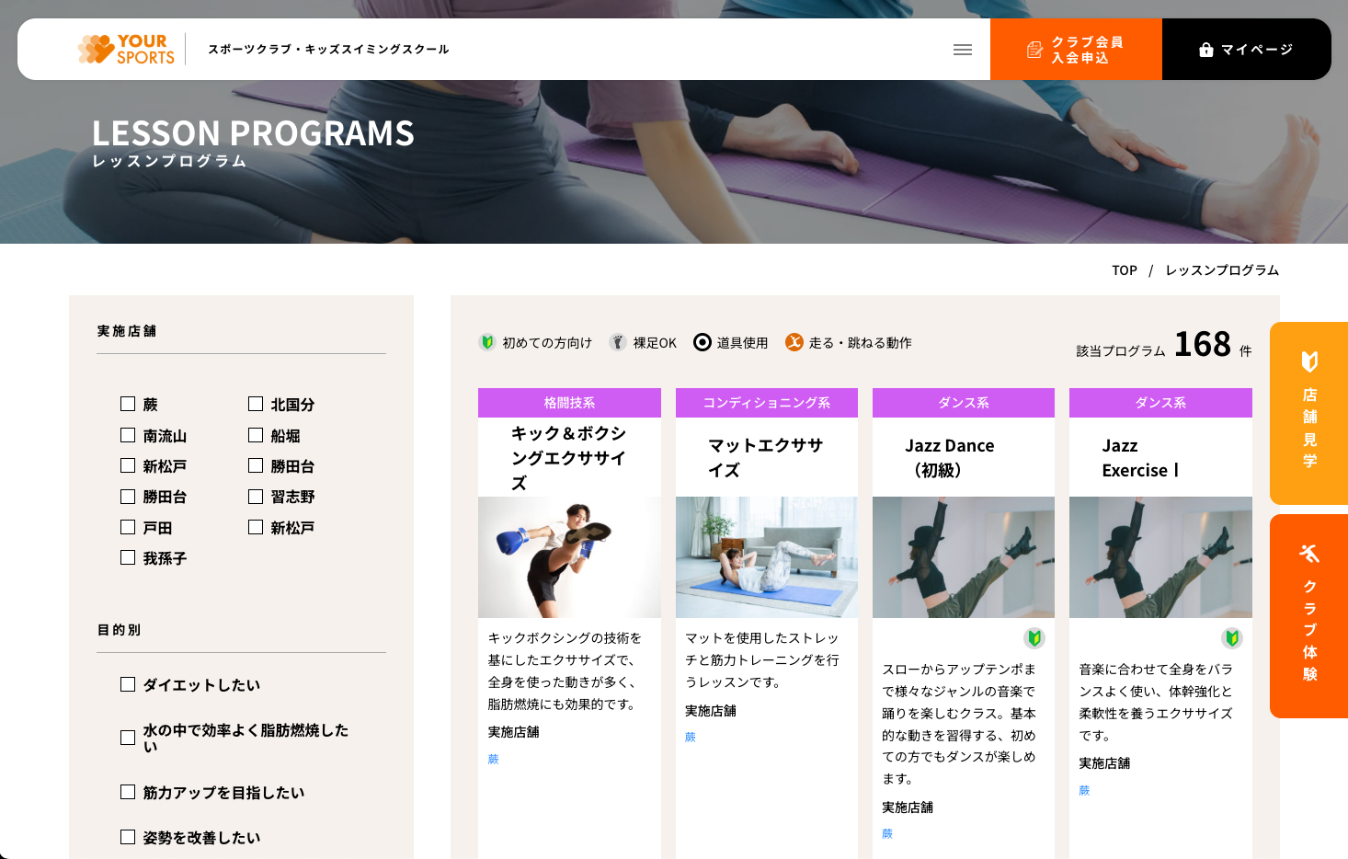Screen dimensions: 1348x859
Task: Click the program count "168"
Action: point(1203,344)
